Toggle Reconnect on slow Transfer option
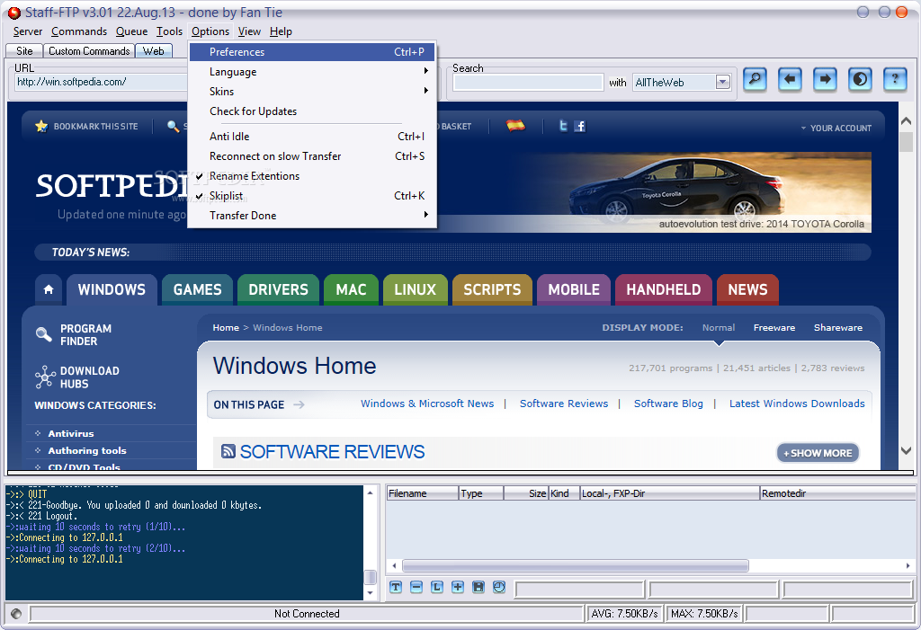Image resolution: width=921 pixels, height=630 pixels. (312, 156)
